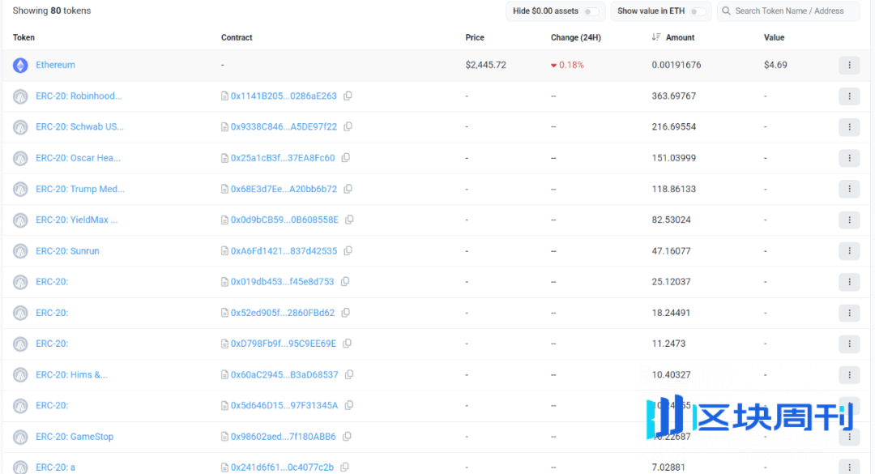This screenshot has width=875, height=474.
Task: Click the YieldMax token placeholder icon
Action: [x=20, y=220]
